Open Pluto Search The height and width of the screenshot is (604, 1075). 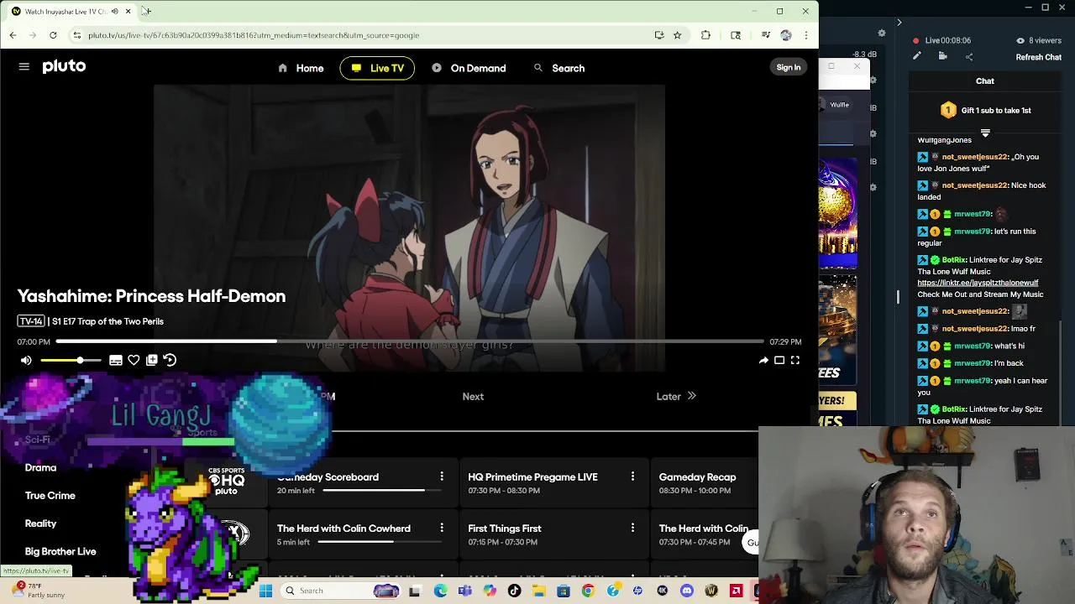tap(559, 68)
